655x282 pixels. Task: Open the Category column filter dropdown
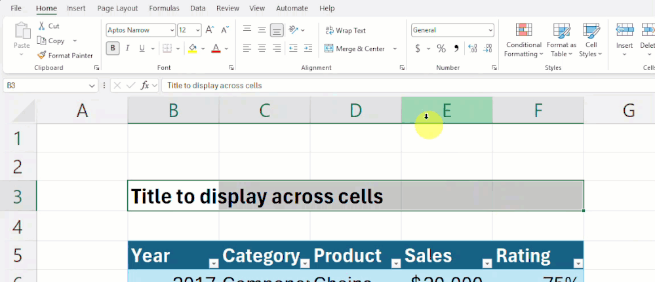(x=305, y=263)
